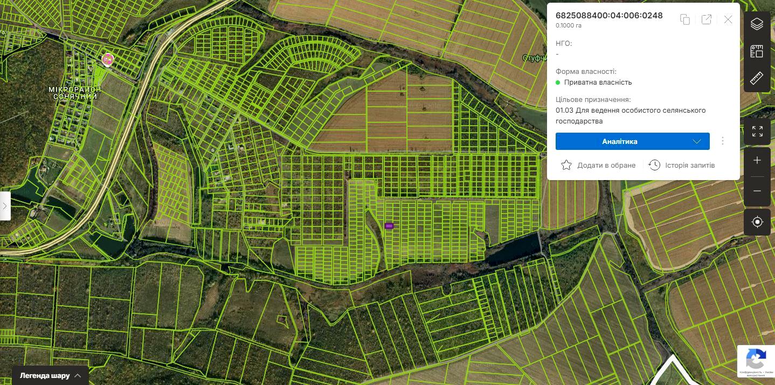The width and height of the screenshot is (775, 385).
Task: Click Приватна власність ownership text
Action: [x=598, y=82]
